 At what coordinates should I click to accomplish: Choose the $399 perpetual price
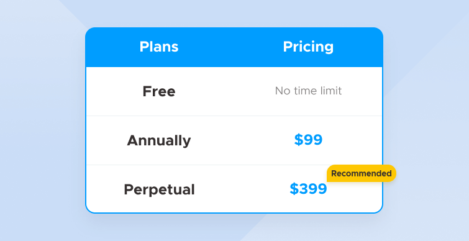point(308,189)
